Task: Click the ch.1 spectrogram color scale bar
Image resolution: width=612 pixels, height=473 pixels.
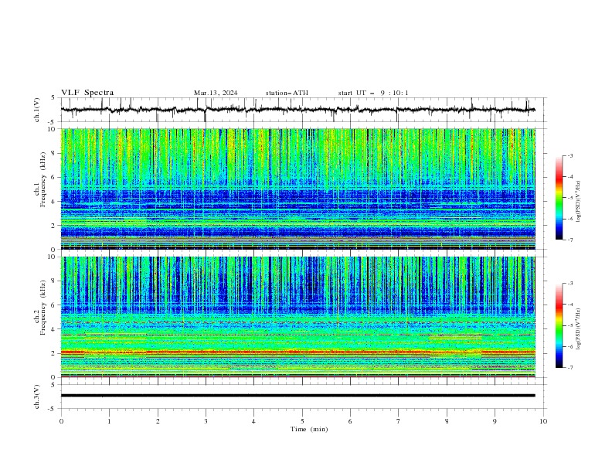Action: click(559, 198)
